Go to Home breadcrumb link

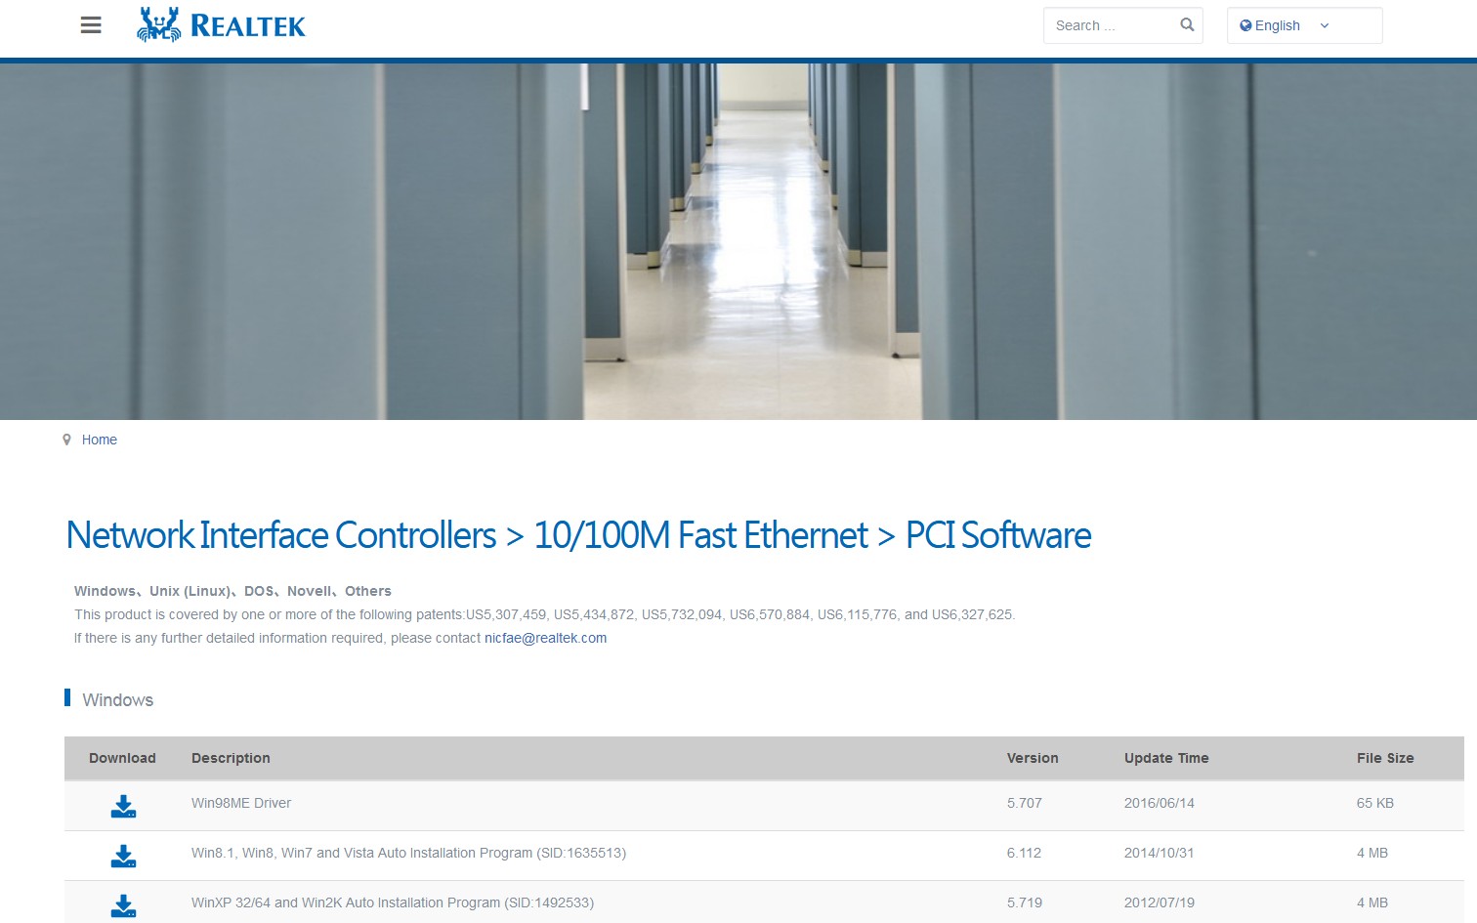(x=100, y=440)
